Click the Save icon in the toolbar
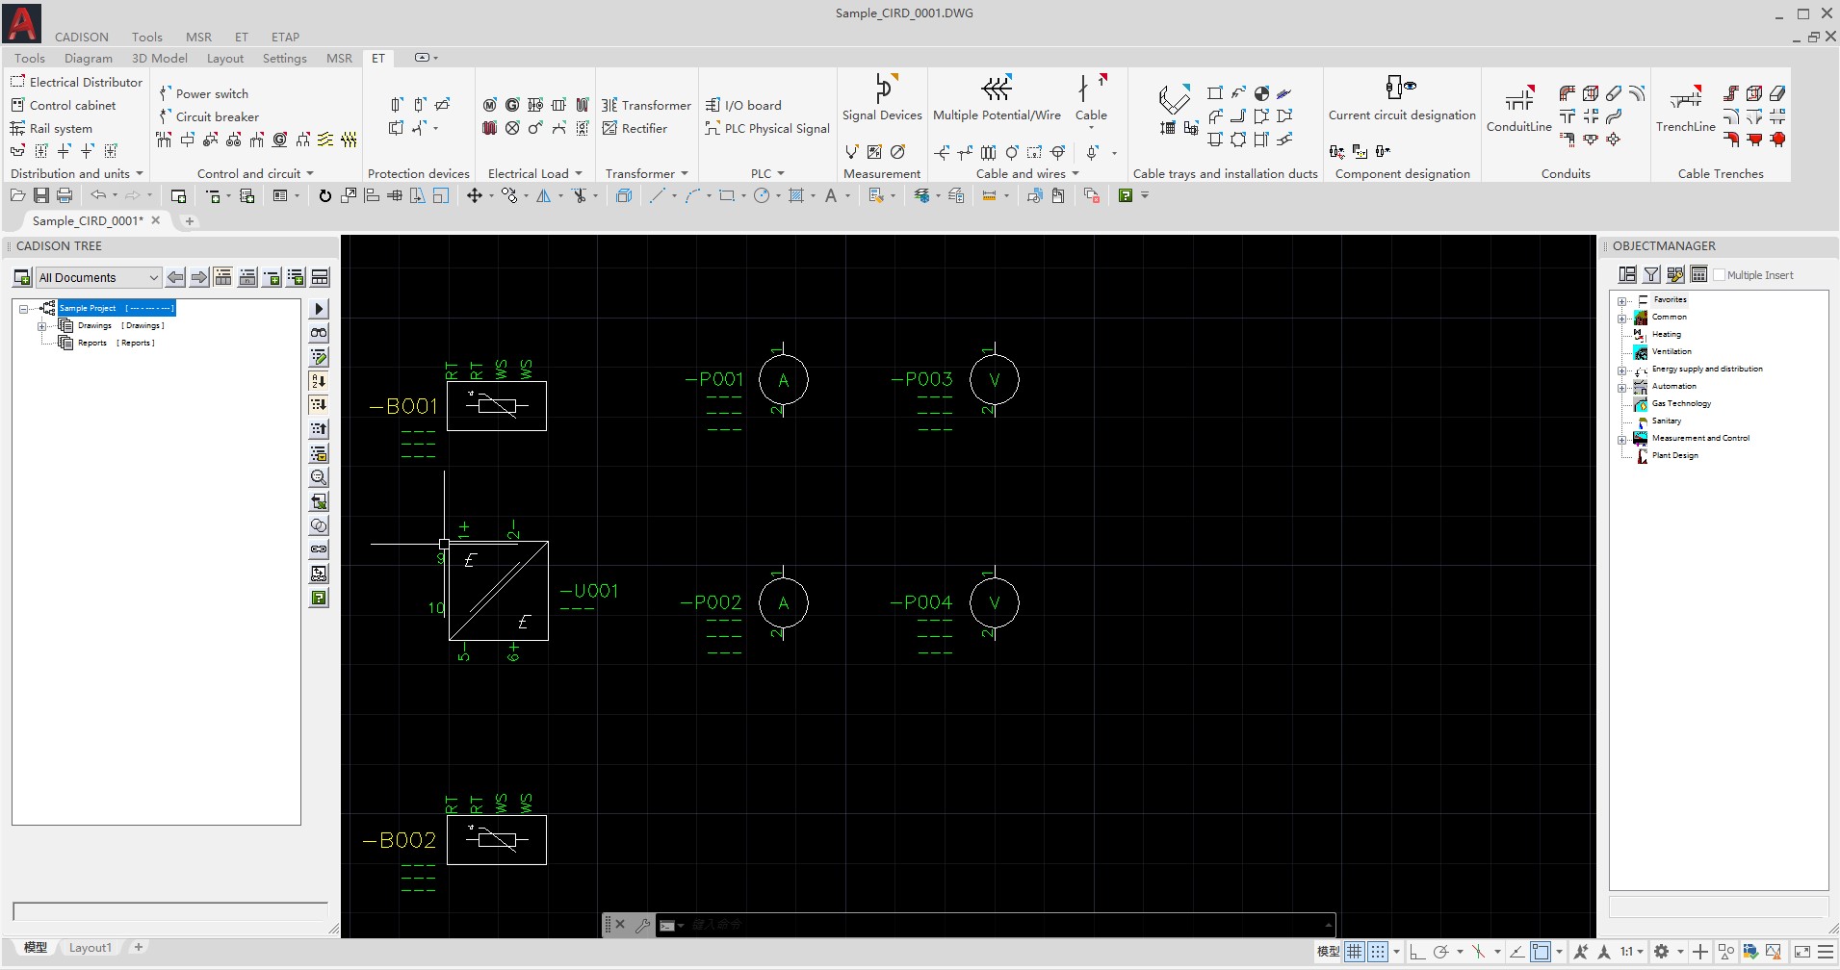1840x970 pixels. point(40,196)
